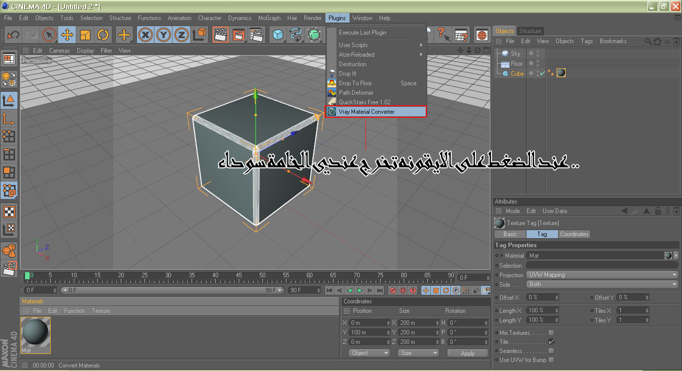The height and width of the screenshot is (371, 682).
Task: Click the Vray Material Converter plugin
Action: tap(376, 112)
